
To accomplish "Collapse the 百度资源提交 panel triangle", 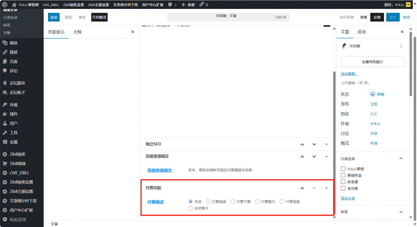I will (326, 156).
